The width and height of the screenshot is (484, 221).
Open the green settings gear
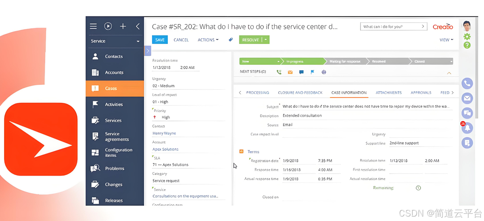467,37
